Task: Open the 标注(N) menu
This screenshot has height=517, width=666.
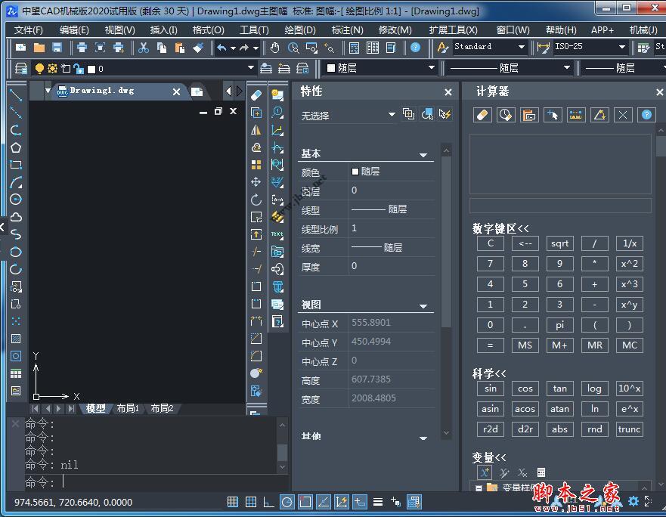Action: tap(347, 30)
